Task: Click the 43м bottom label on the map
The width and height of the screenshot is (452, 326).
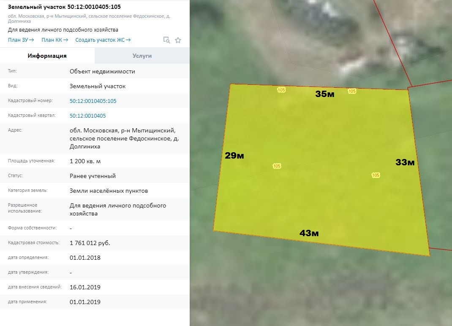Action: (x=309, y=233)
